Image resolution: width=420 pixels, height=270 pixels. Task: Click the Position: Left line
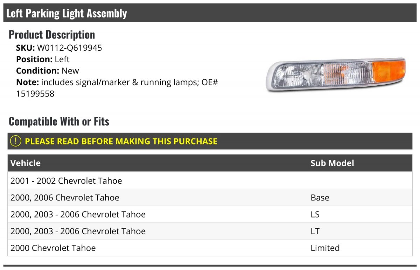point(43,59)
